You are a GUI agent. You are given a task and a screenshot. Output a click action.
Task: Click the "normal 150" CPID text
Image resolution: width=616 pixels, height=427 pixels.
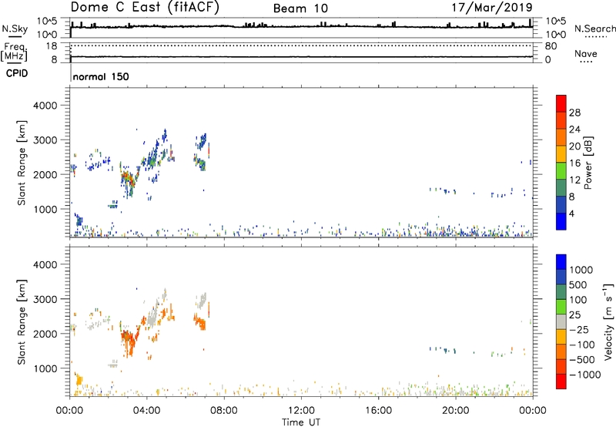click(x=101, y=76)
